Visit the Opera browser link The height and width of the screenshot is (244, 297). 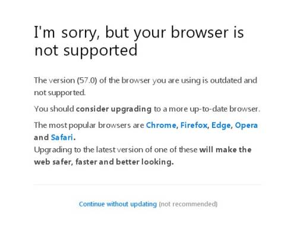point(247,126)
